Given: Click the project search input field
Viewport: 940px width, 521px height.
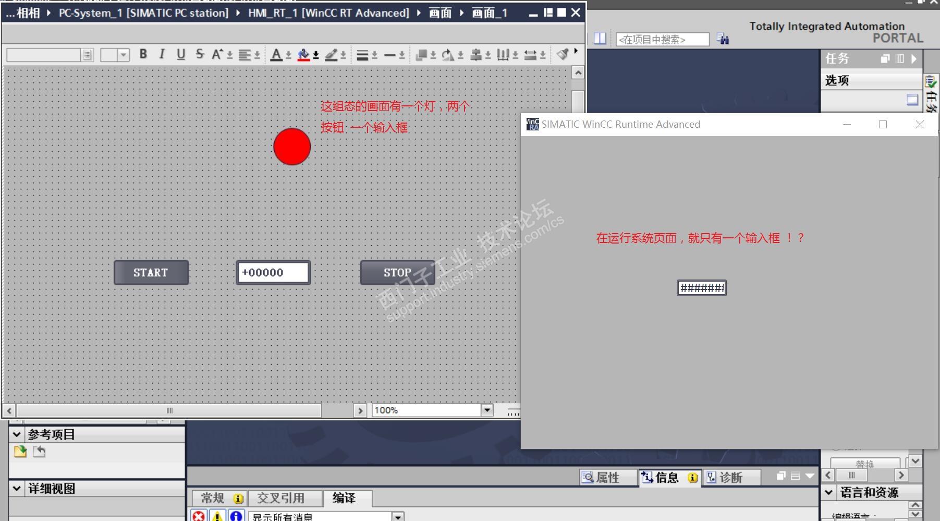Looking at the screenshot, I should 663,39.
